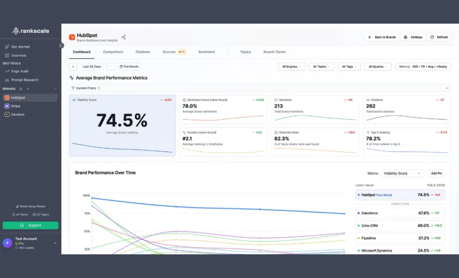Click Add Pin button
This screenshot has height=278, width=459.
[436, 173]
